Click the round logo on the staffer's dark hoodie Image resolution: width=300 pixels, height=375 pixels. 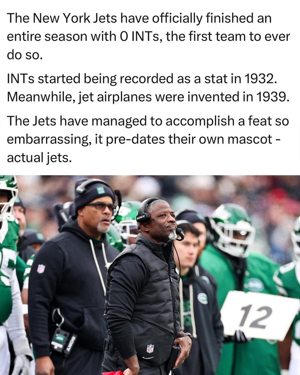click(202, 298)
